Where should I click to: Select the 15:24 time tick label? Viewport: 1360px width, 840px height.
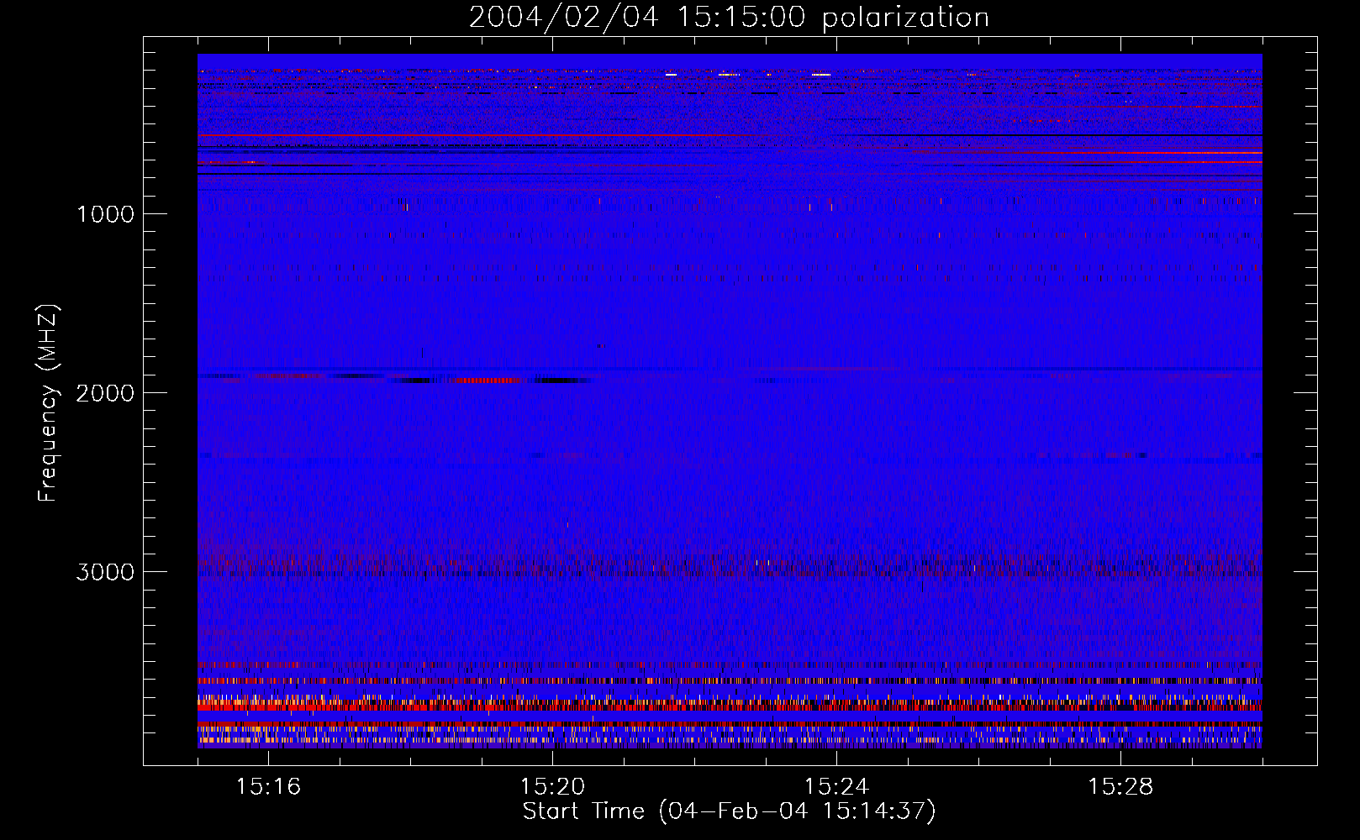[836, 787]
